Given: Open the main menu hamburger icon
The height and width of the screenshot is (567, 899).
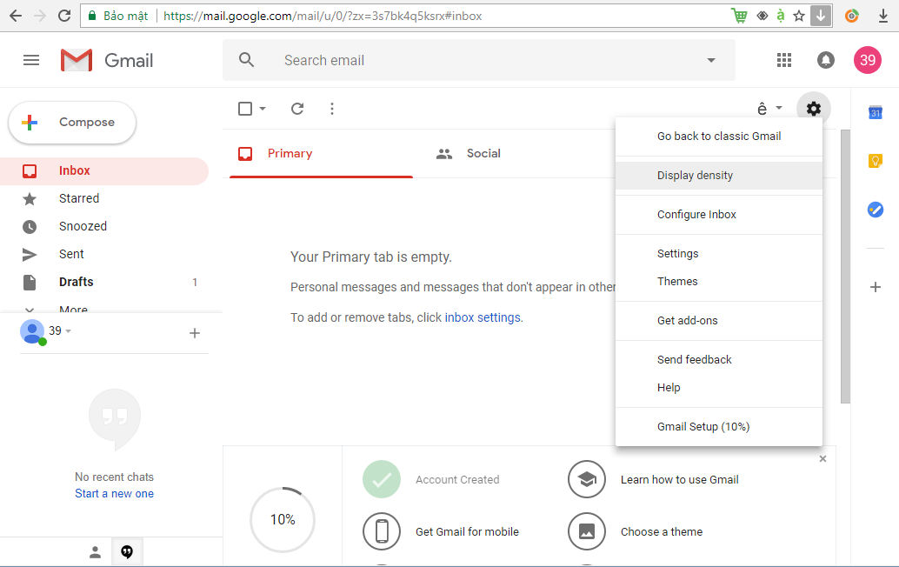Looking at the screenshot, I should (31, 60).
